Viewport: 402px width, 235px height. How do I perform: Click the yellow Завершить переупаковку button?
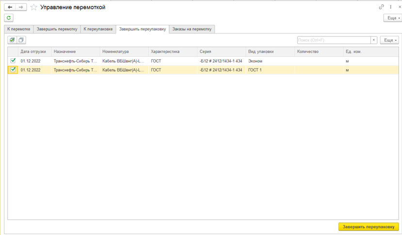(x=369, y=227)
